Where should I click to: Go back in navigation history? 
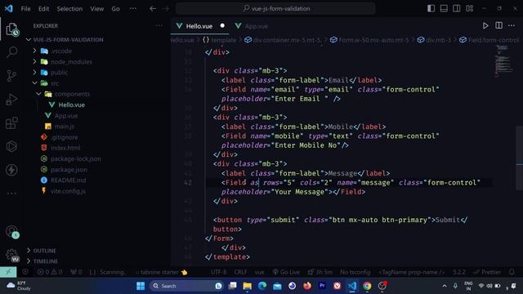coord(153,9)
